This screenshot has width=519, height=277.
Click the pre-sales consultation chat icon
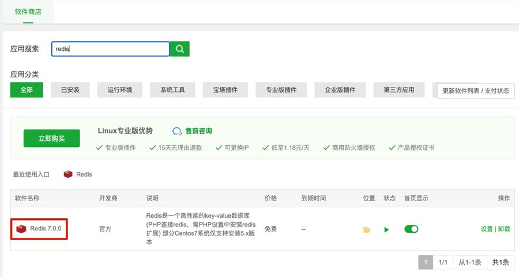pos(178,131)
